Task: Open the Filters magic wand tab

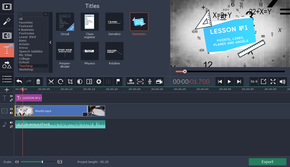Action: point(7,22)
